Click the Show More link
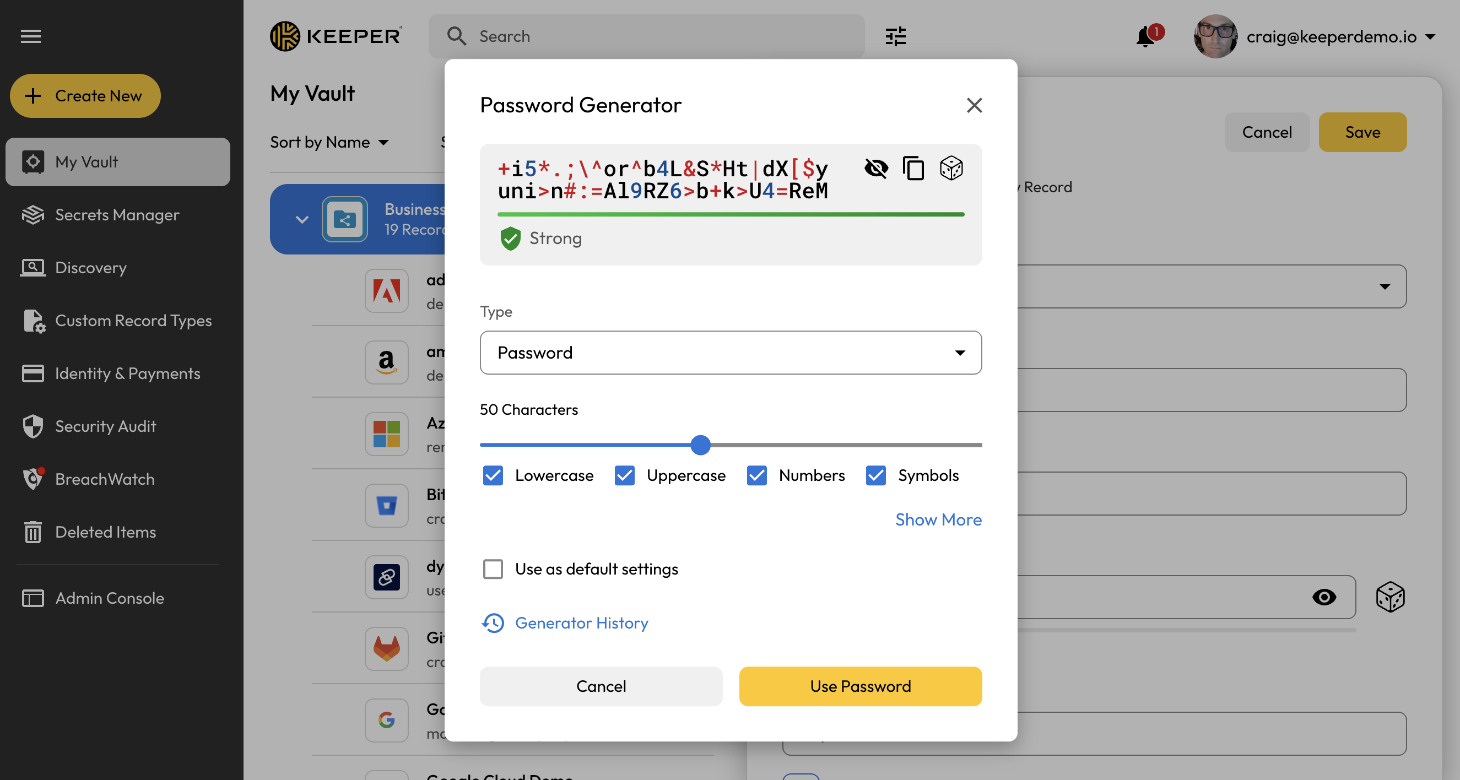This screenshot has height=780, width=1460. 938,519
